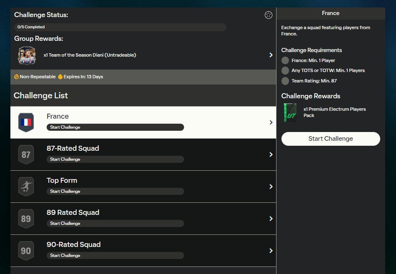Expand Group Rewards with the right chevron
Image resolution: width=396 pixels, height=274 pixels.
(271, 55)
